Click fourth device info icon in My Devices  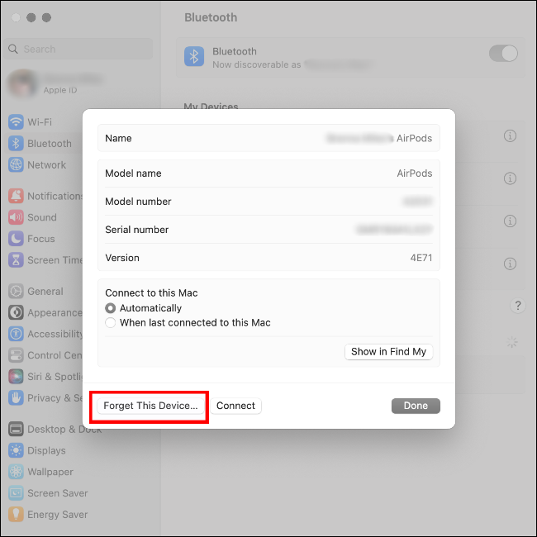(x=510, y=264)
